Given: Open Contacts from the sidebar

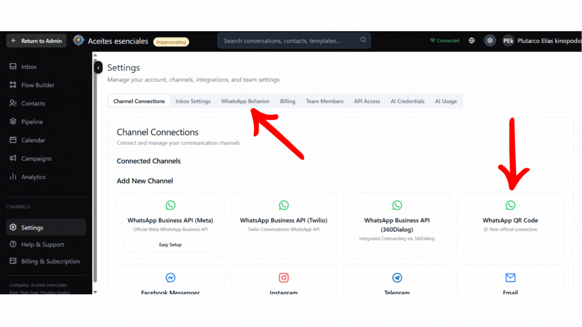Looking at the screenshot, I should [x=33, y=103].
